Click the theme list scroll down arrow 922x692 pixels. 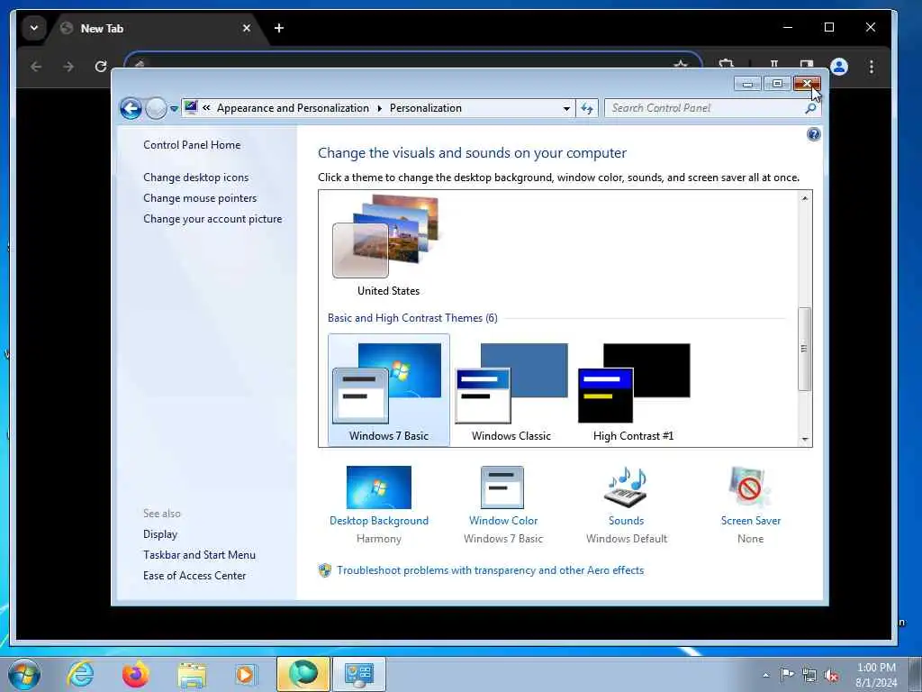[x=804, y=440]
